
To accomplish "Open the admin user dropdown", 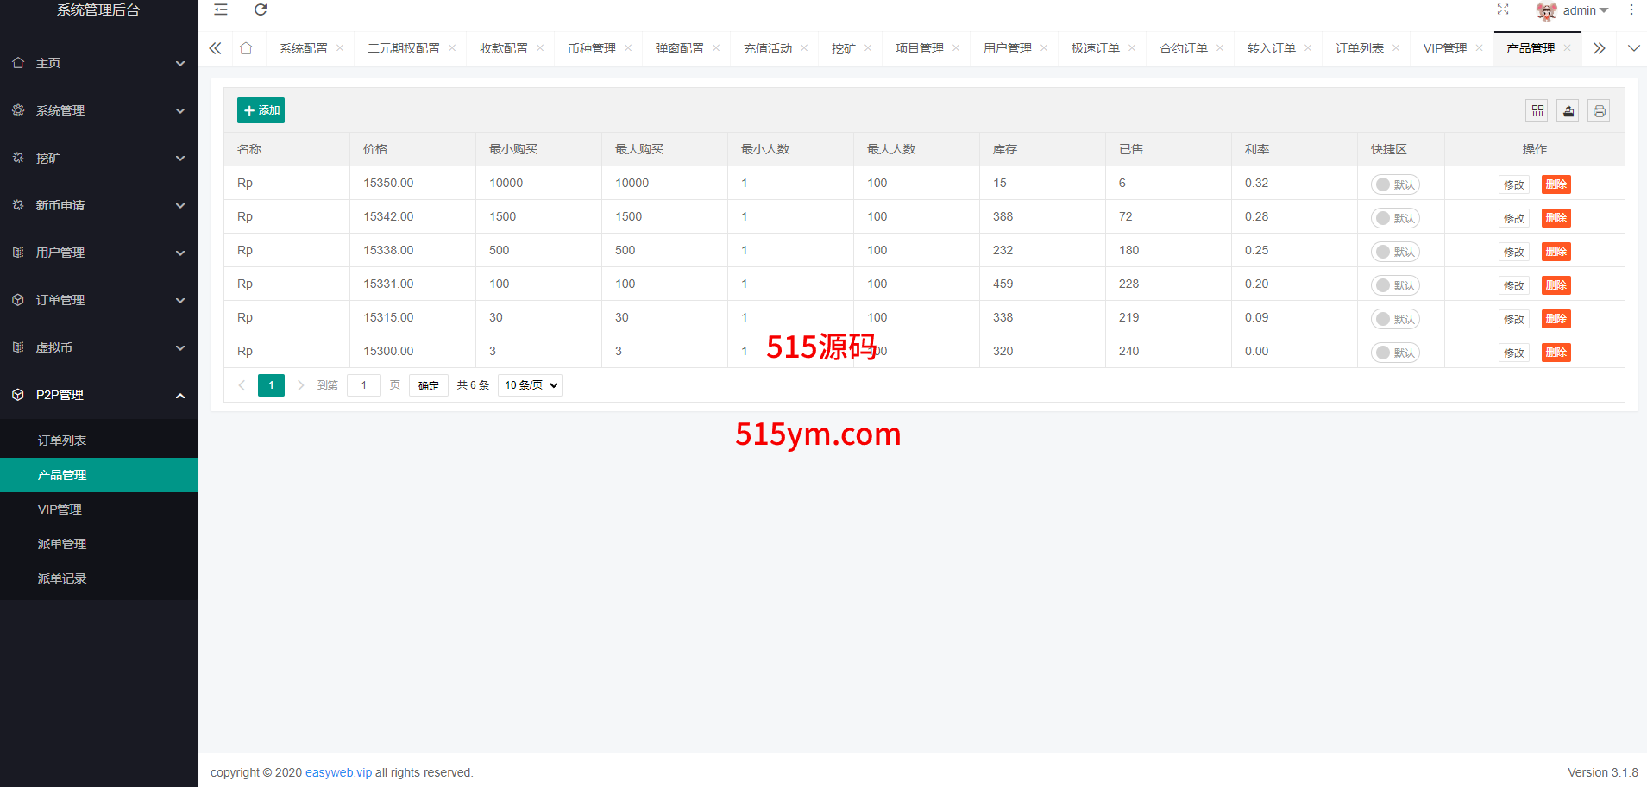I will pos(1575,10).
